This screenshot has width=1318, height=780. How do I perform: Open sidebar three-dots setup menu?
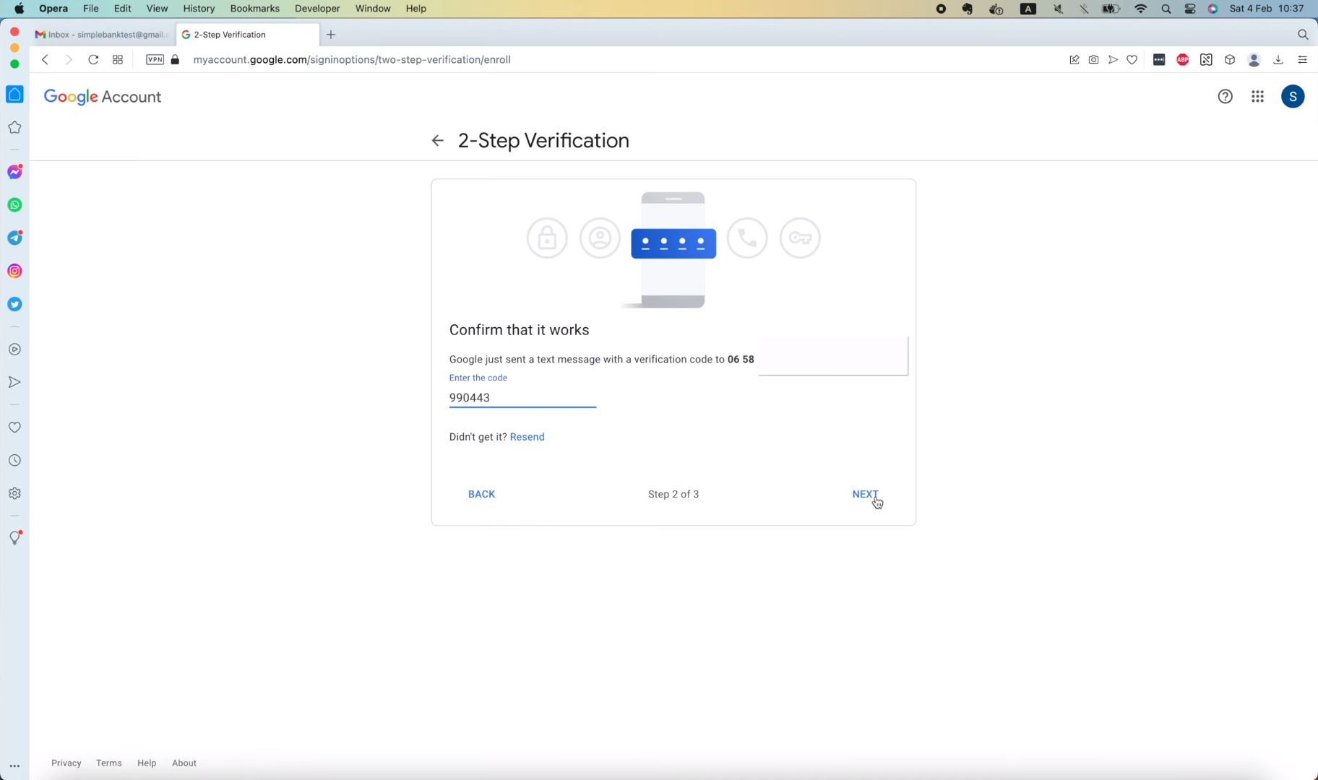click(x=14, y=766)
